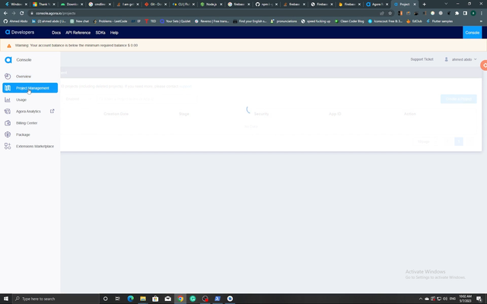Open Task View on the taskbar
This screenshot has height=304, width=487.
[x=117, y=299]
